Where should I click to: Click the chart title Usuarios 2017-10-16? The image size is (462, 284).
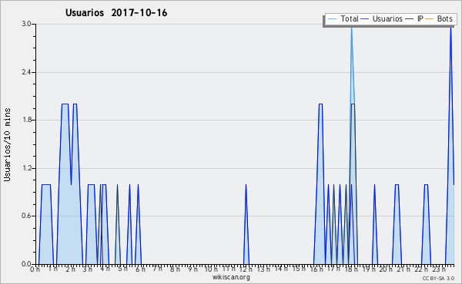pos(116,12)
